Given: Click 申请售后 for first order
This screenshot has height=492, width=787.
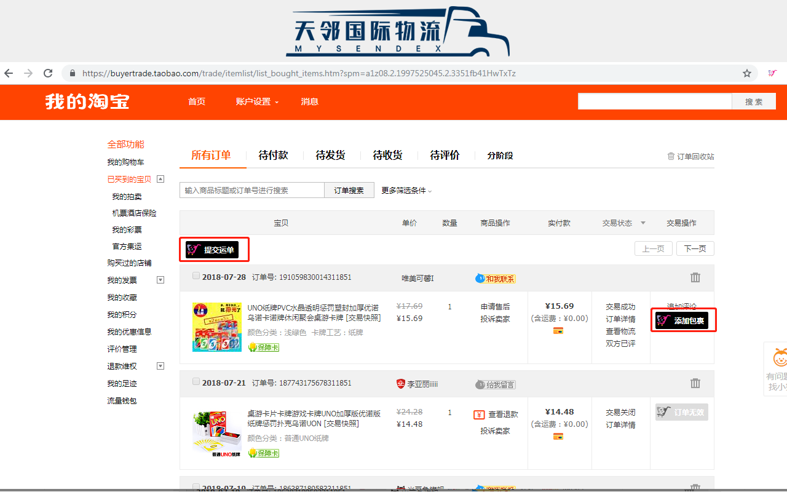Looking at the screenshot, I should click(495, 307).
